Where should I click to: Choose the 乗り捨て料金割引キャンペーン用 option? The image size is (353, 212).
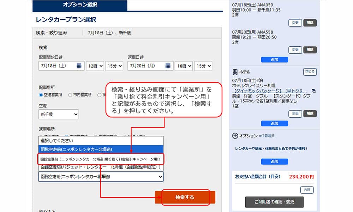point(101,159)
